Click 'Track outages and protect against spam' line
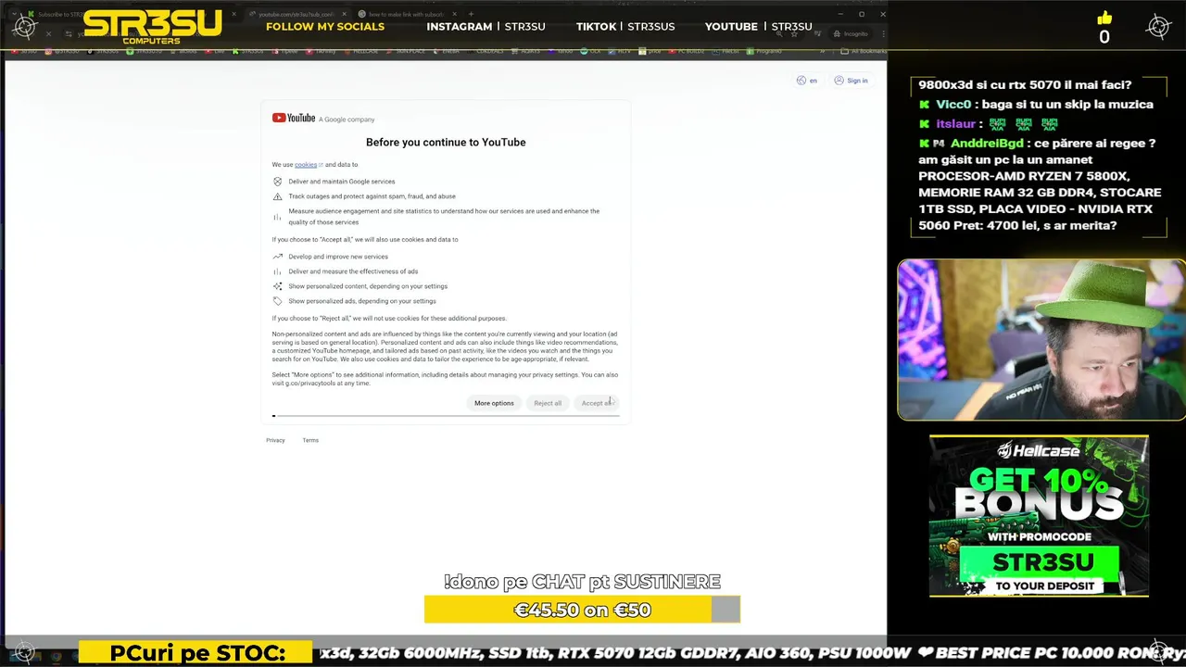This screenshot has height=667, width=1186. (372, 196)
